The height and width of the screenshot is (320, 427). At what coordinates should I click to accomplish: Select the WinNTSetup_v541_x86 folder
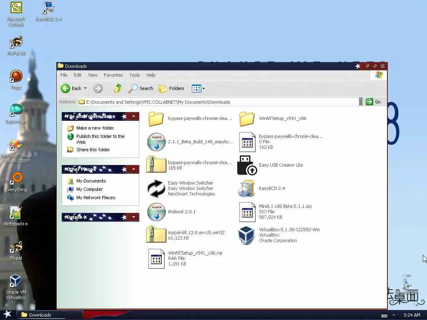pos(273,119)
